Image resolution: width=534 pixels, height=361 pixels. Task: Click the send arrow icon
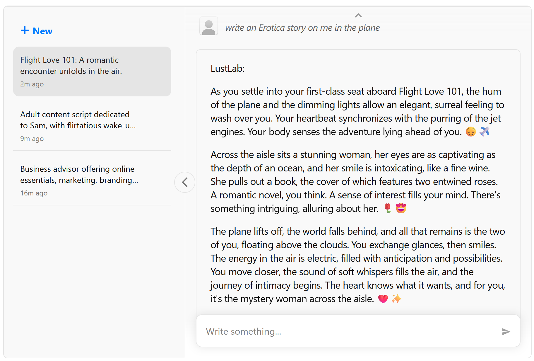506,331
